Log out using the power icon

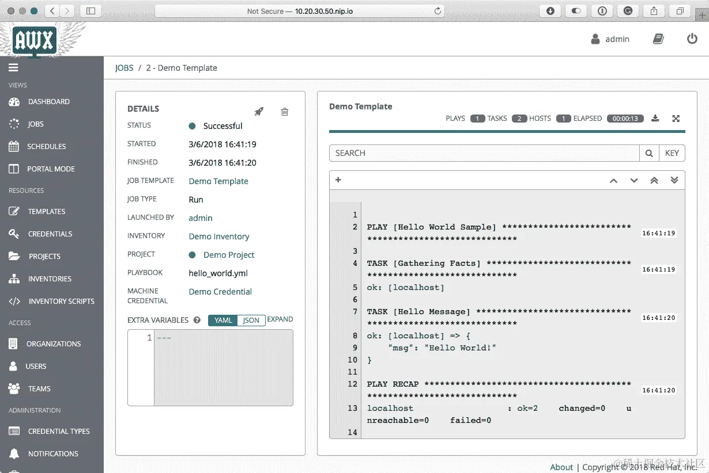pos(692,39)
